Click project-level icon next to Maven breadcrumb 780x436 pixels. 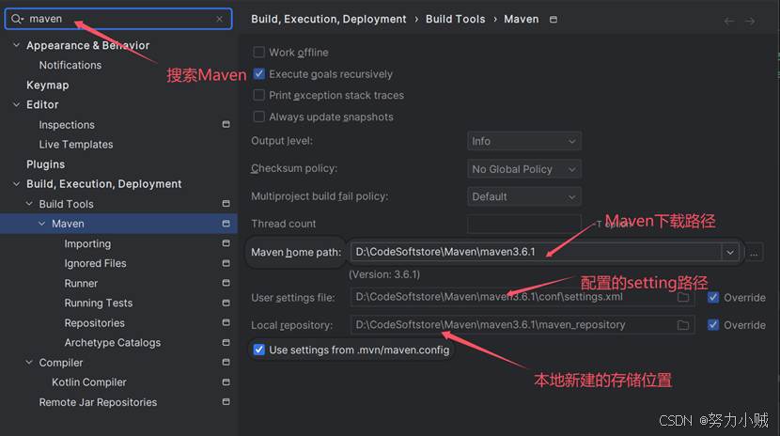553,20
